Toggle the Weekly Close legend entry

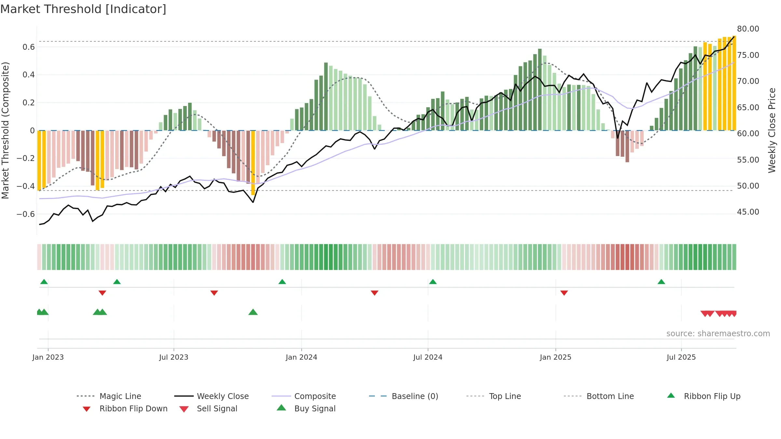point(211,396)
